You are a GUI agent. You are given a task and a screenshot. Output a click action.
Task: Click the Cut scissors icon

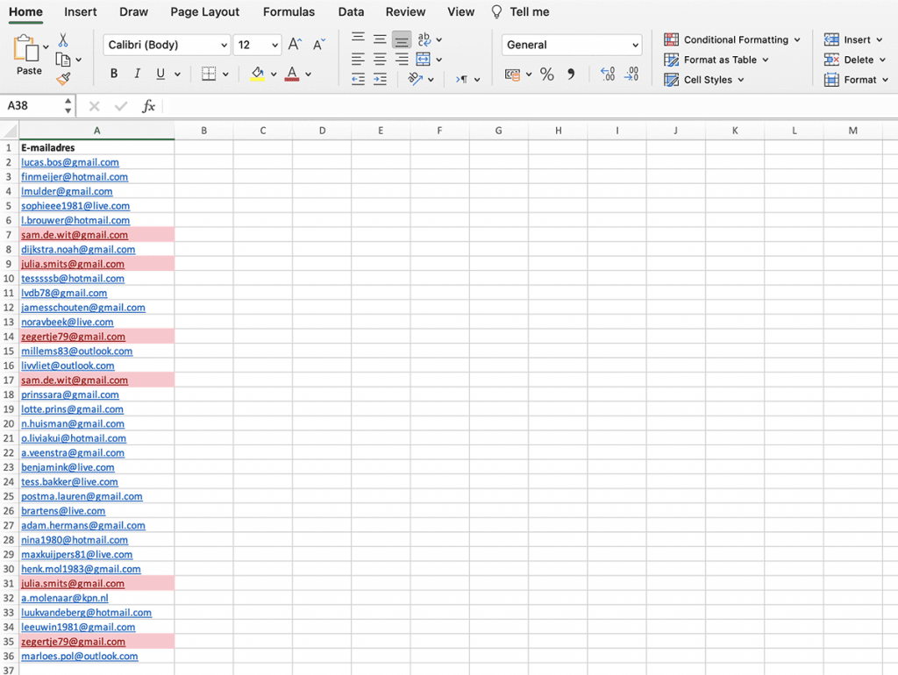(x=63, y=40)
